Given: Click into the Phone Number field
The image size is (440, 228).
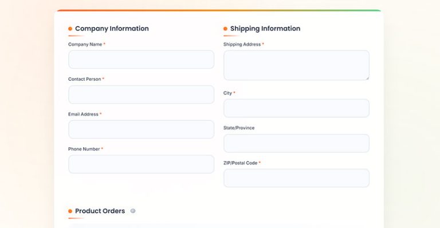Looking at the screenshot, I should click(x=141, y=164).
